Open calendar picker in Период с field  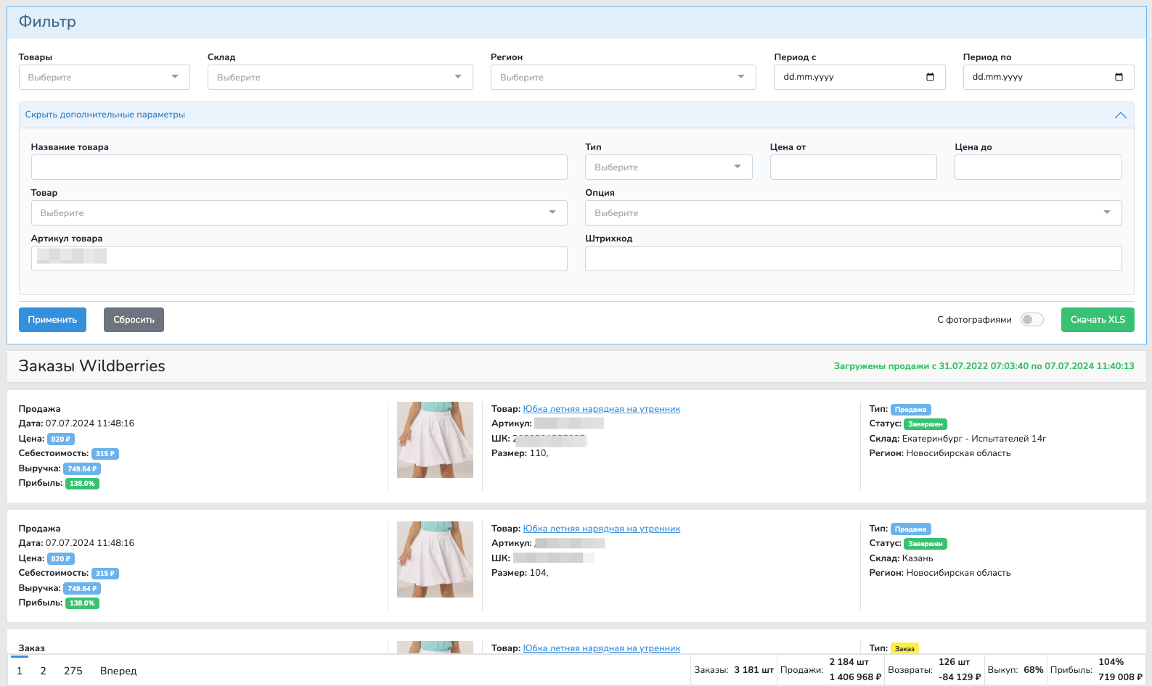(930, 78)
